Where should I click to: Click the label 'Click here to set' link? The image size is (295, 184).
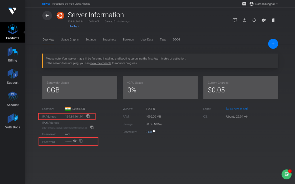click(x=237, y=109)
